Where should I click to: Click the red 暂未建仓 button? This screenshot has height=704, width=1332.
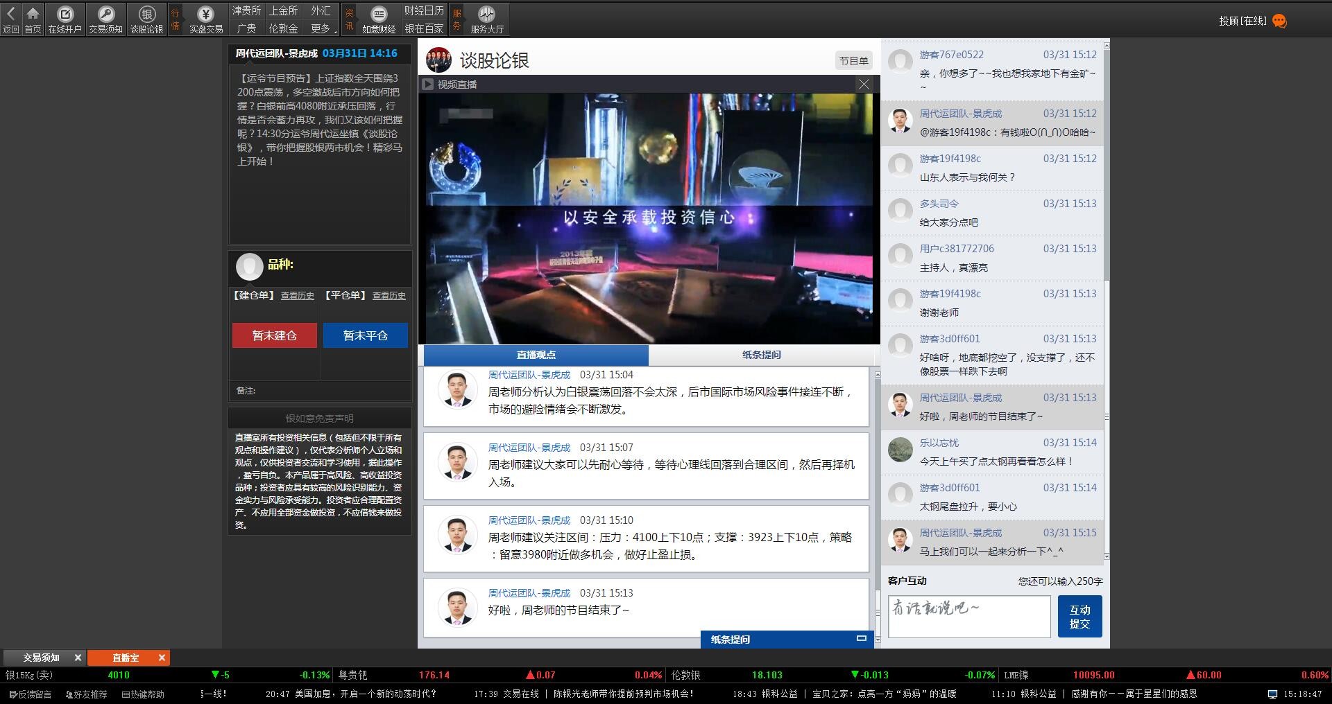[275, 335]
